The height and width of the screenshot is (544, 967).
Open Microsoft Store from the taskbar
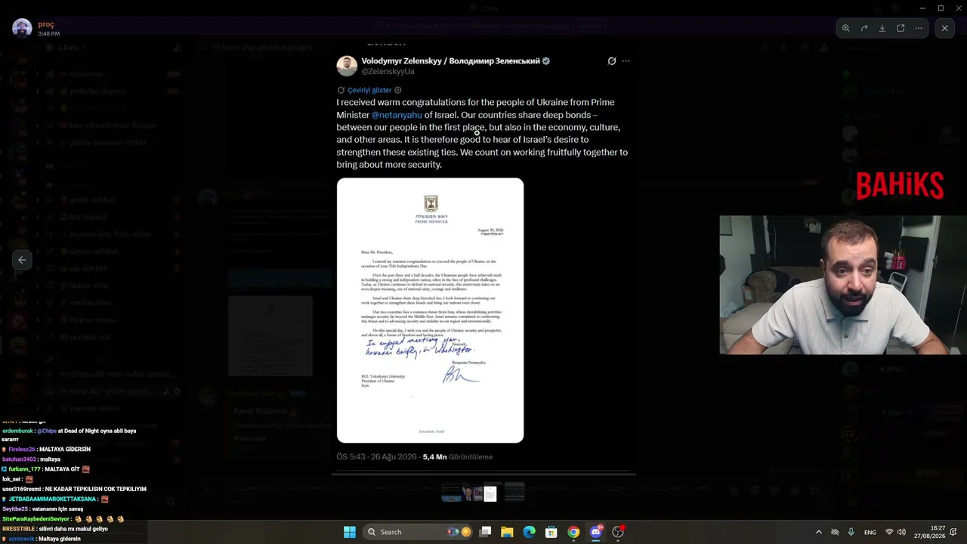551,532
